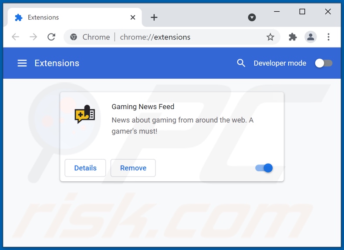The image size is (344, 250).
Task: Open Chrome's three-dot menu
Action: coord(328,37)
